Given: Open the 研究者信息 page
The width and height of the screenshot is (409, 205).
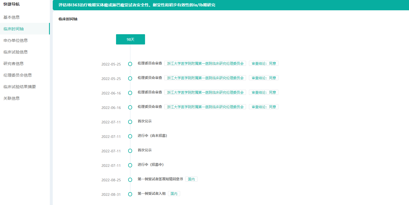Looking at the screenshot, I should coord(13,63).
